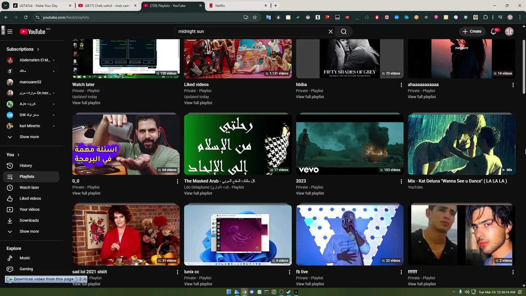Open Abderrahim El M... subscription channel
Screen dimensions: 526x296
[31, 60]
